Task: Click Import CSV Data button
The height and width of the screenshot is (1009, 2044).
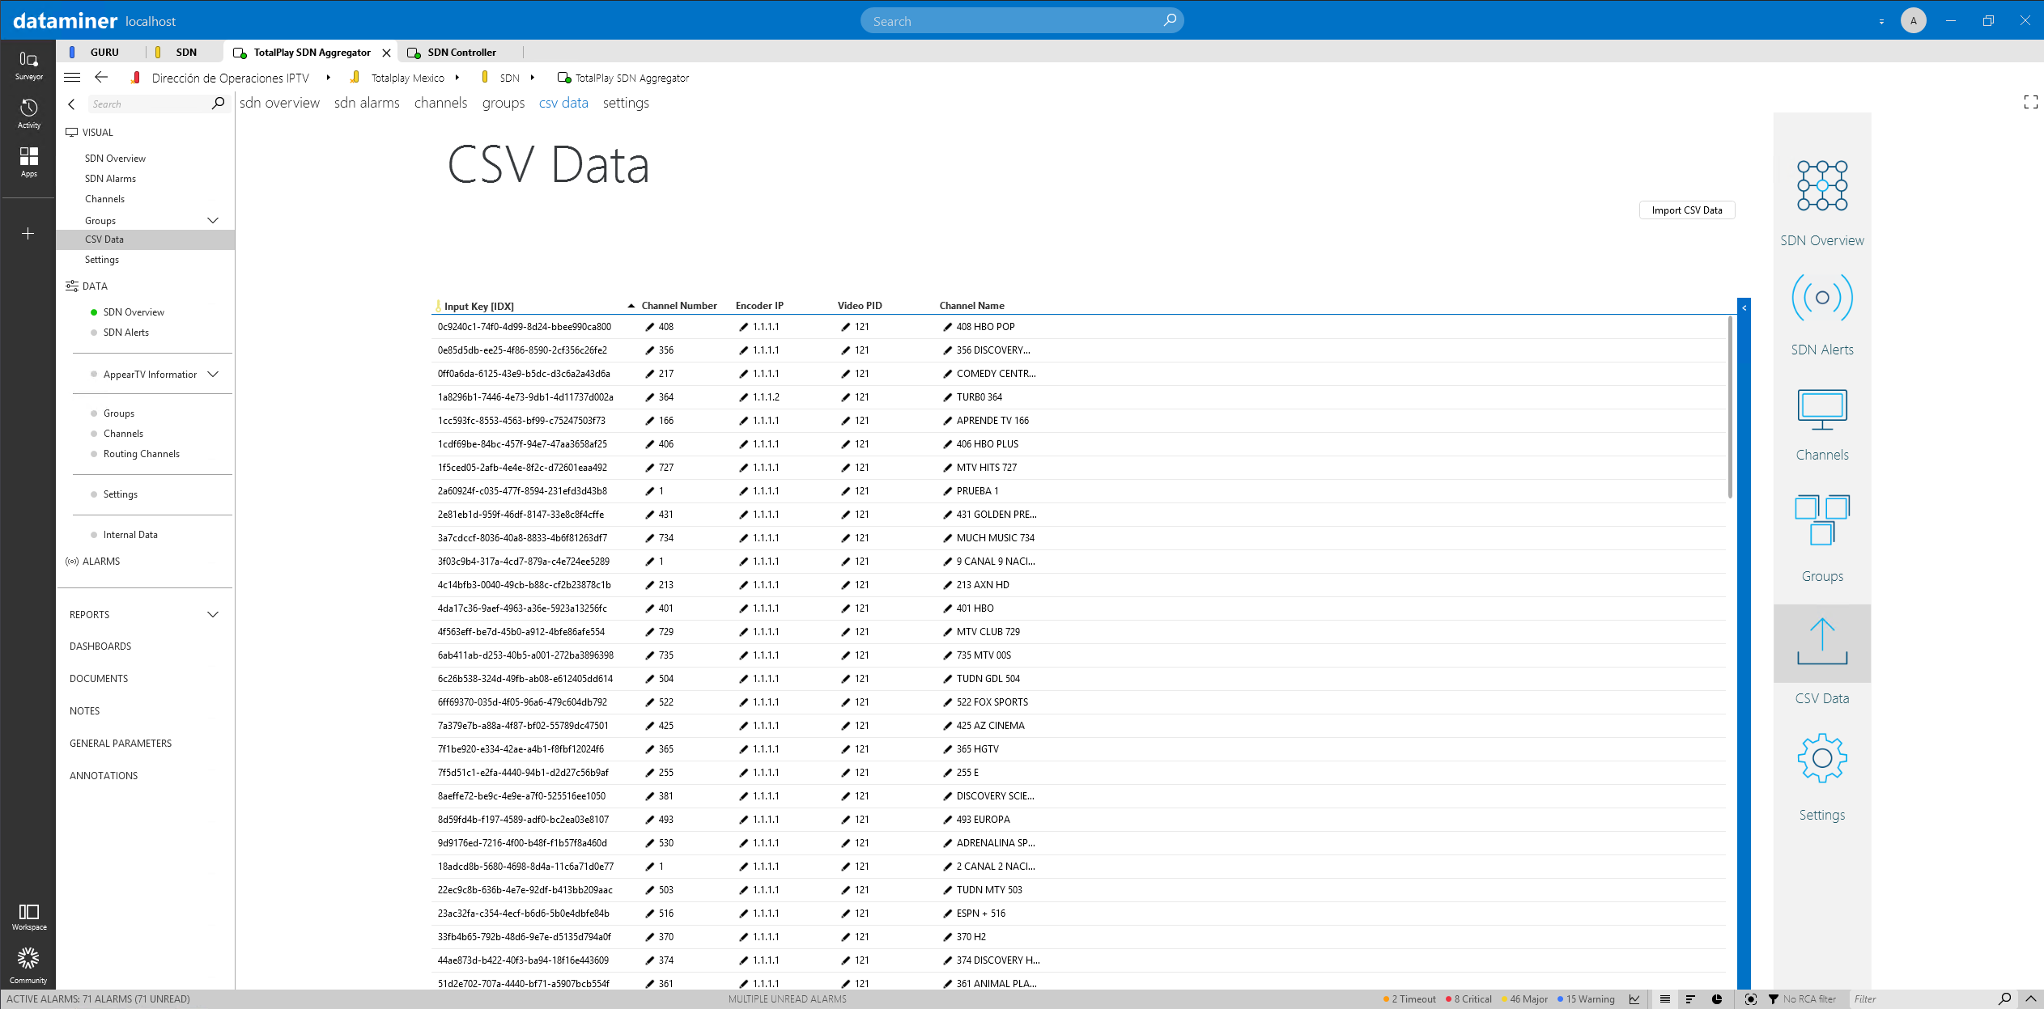Action: [1686, 210]
